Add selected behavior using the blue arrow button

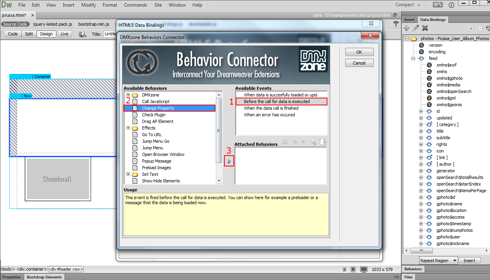229,161
